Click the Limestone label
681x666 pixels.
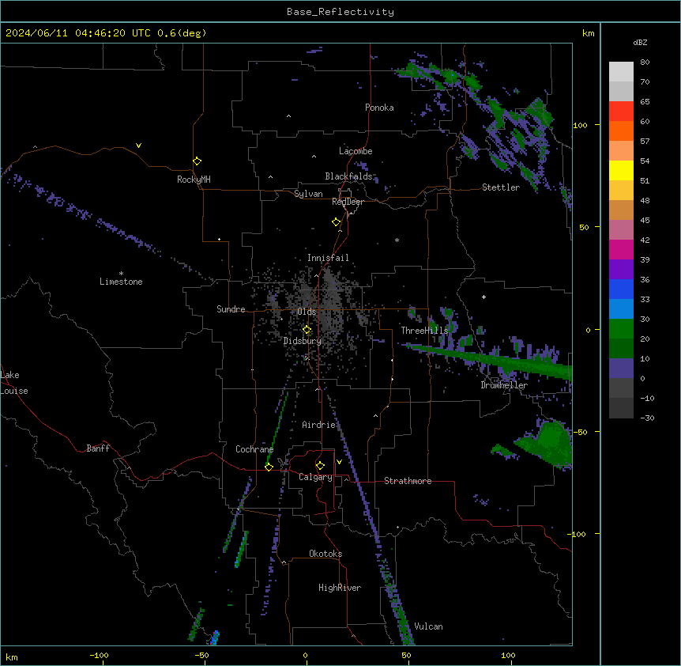point(121,282)
